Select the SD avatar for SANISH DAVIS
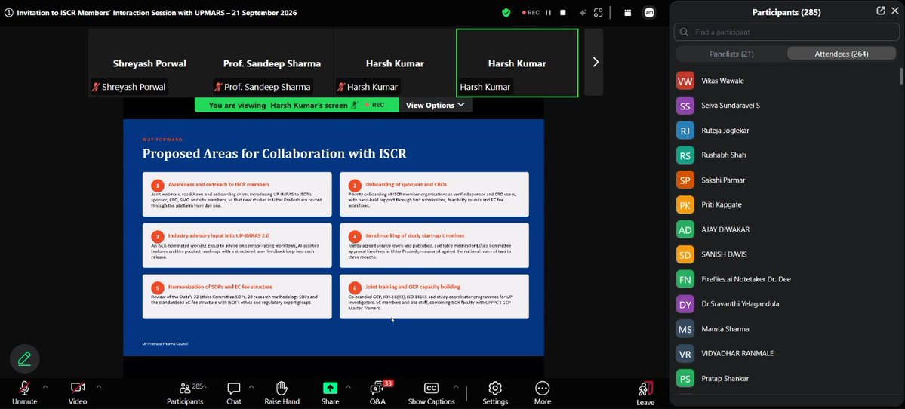This screenshot has height=409, width=905. [x=685, y=255]
